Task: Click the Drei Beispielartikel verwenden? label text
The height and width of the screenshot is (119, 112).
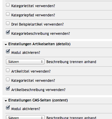Action: [x=38, y=24]
